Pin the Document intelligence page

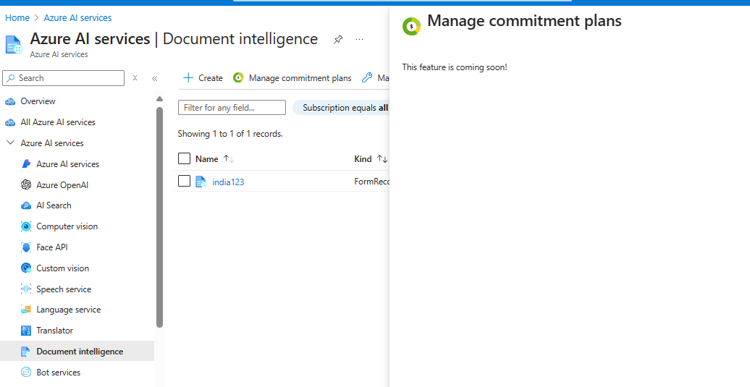[338, 39]
